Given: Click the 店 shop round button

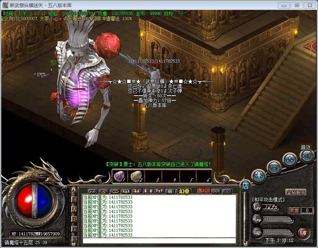Looking at the screenshot, I should click(x=245, y=185).
